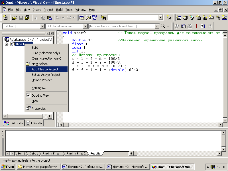Viewport: 228px width, 171px height.
Task: Switch to Find in Files 1 tab
Action: pos(52,153)
